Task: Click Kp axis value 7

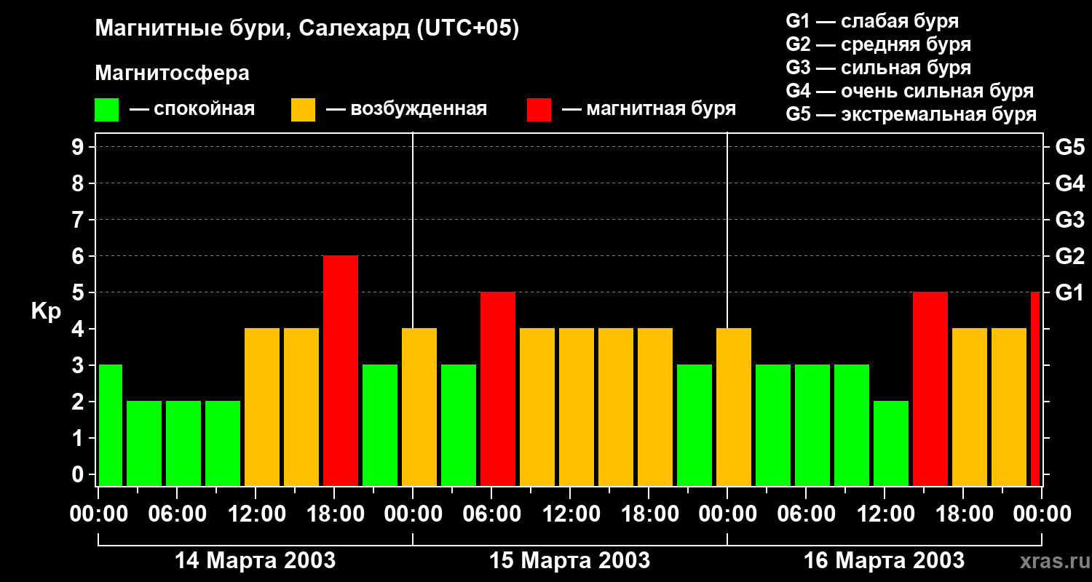Action: click(79, 220)
